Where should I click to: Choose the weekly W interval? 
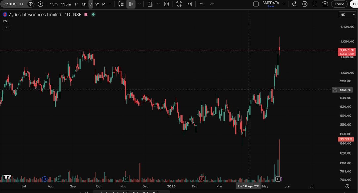pos(97,4)
